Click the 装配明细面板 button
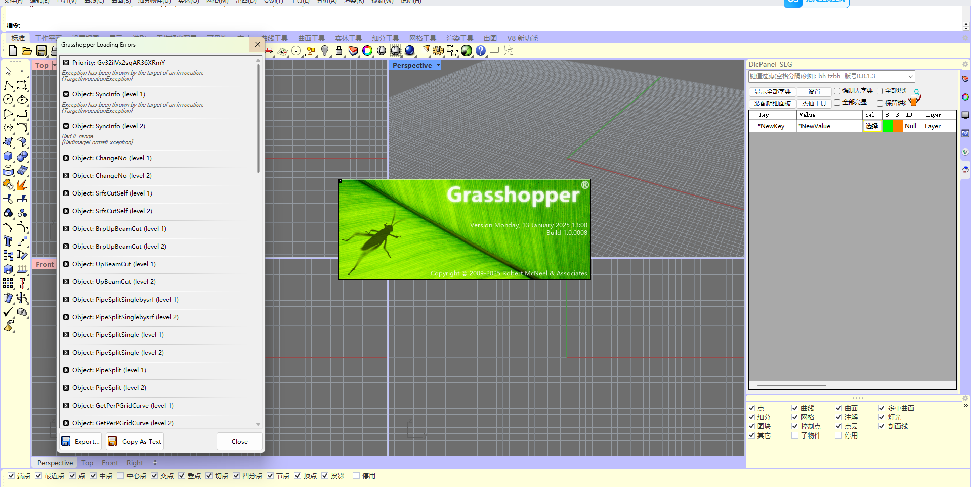Screen dimensions: 971x487 coord(772,104)
